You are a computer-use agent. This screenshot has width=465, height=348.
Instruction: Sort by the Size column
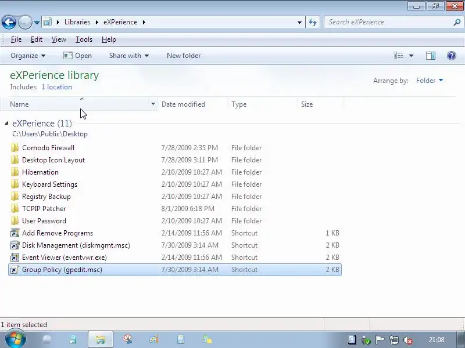click(321, 104)
